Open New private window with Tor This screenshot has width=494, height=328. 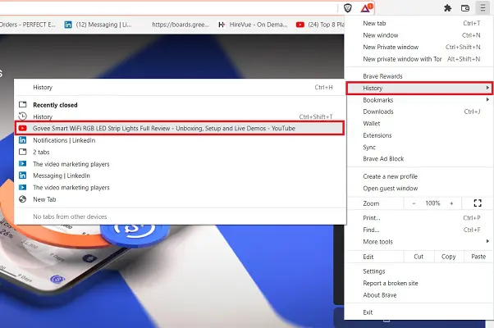419,59
